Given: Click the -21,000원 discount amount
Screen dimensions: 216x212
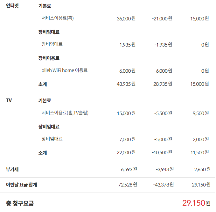Looking at the screenshot, I should pos(162,18).
